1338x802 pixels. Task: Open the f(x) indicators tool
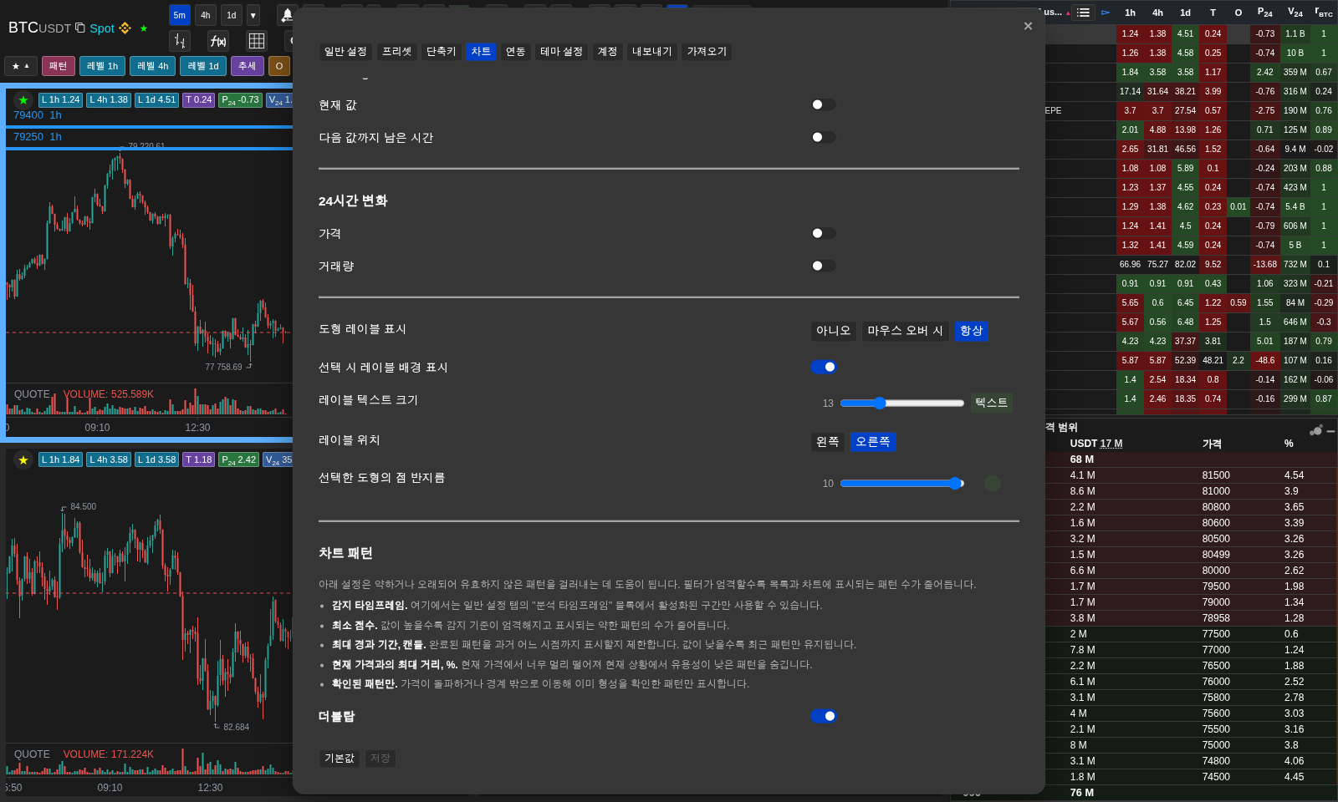[217, 41]
